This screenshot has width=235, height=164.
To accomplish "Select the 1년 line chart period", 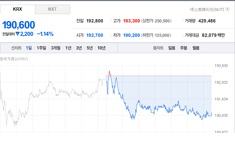I will pyautogui.click(x=68, y=48).
